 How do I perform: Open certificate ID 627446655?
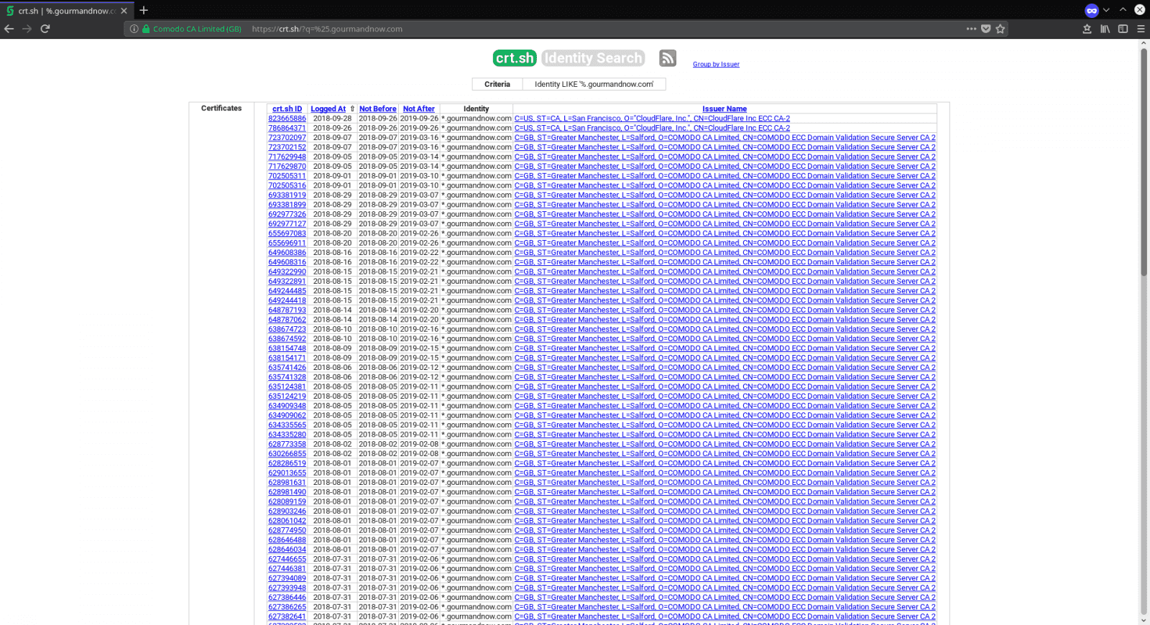pyautogui.click(x=287, y=559)
